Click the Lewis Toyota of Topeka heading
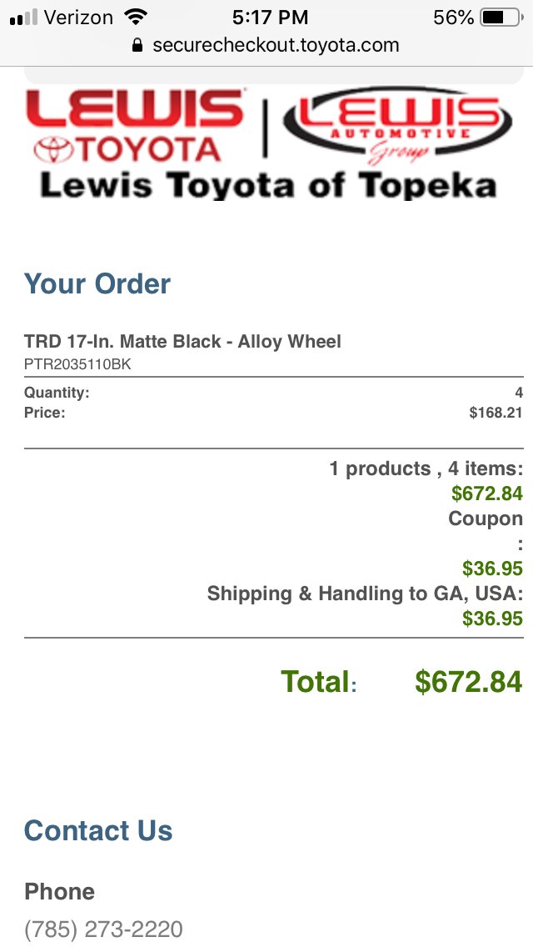This screenshot has width=533, height=947. tap(267, 184)
